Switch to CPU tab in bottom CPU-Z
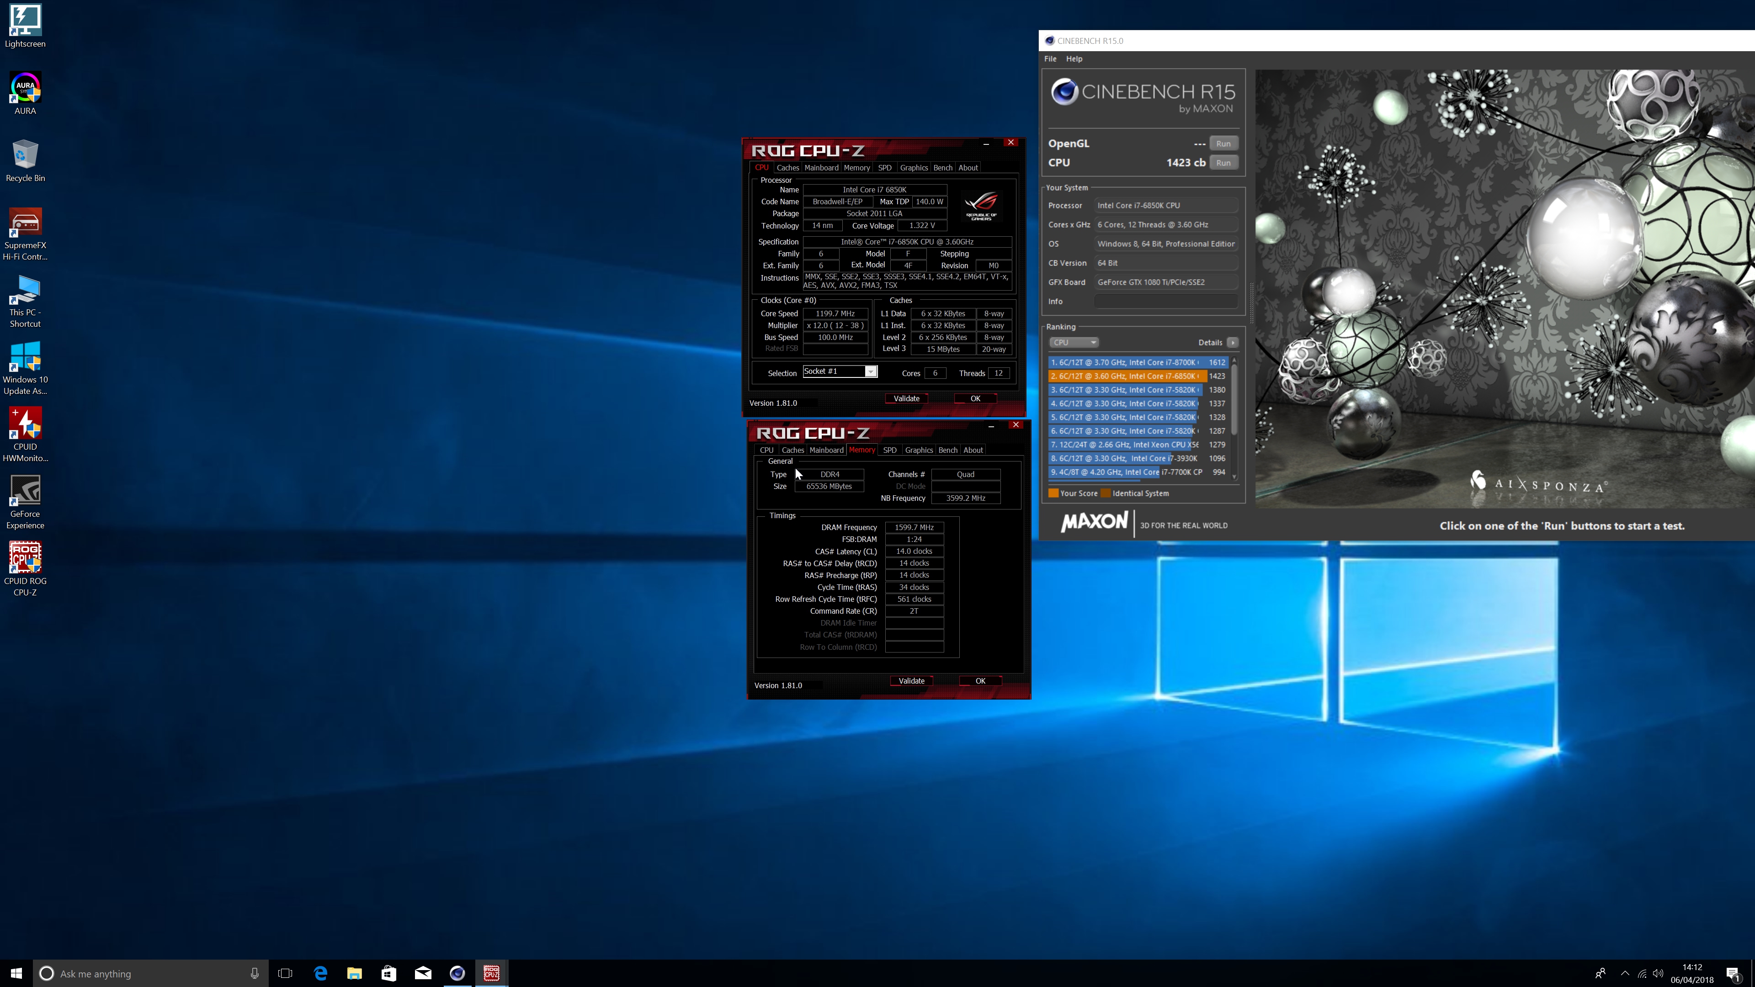 [766, 450]
